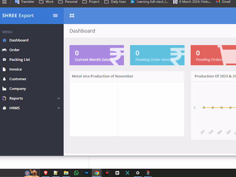Image resolution: width=236 pixels, height=177 pixels.
Task: Open the Gmail bookmark
Action: tap(223, 2)
